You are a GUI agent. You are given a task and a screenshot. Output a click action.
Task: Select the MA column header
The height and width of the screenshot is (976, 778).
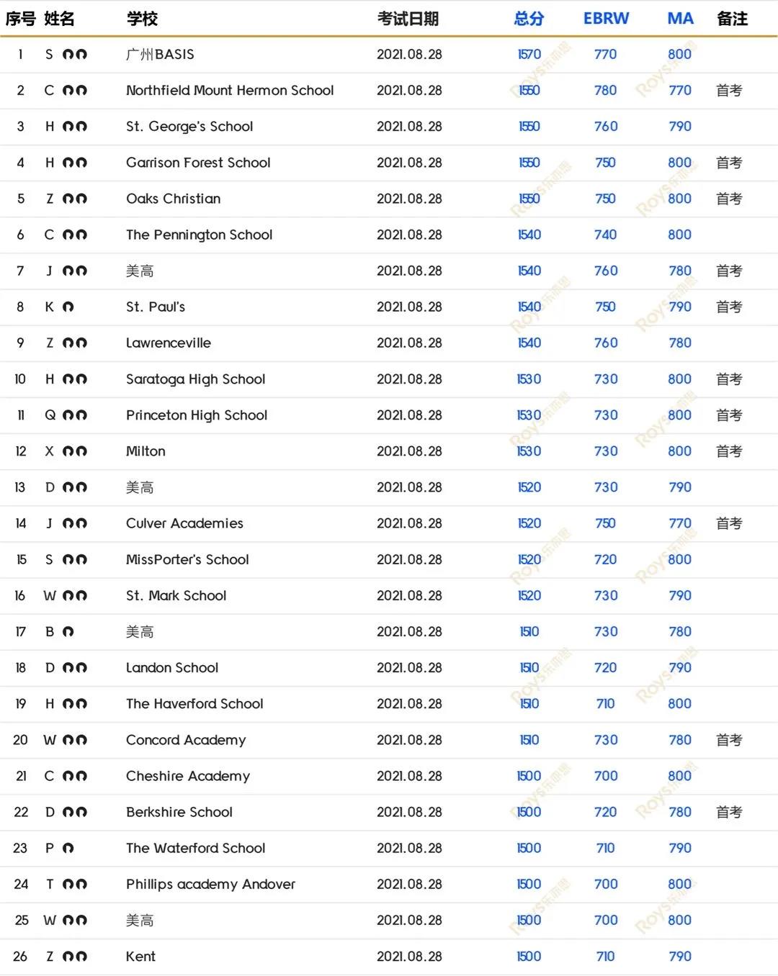[680, 19]
